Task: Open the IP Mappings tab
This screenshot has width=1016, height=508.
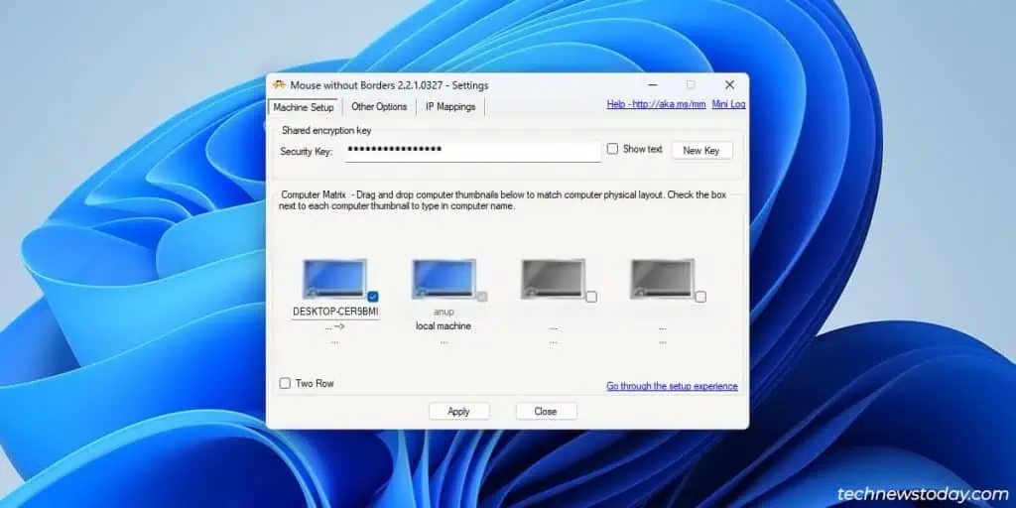Action: click(x=450, y=107)
